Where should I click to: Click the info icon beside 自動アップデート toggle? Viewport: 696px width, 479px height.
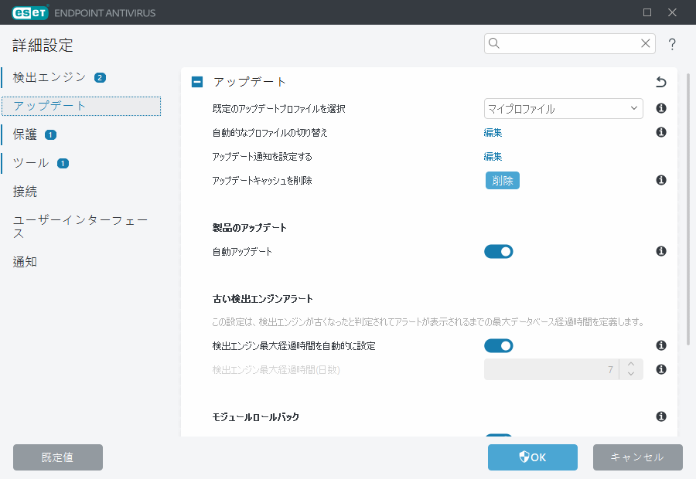click(660, 251)
